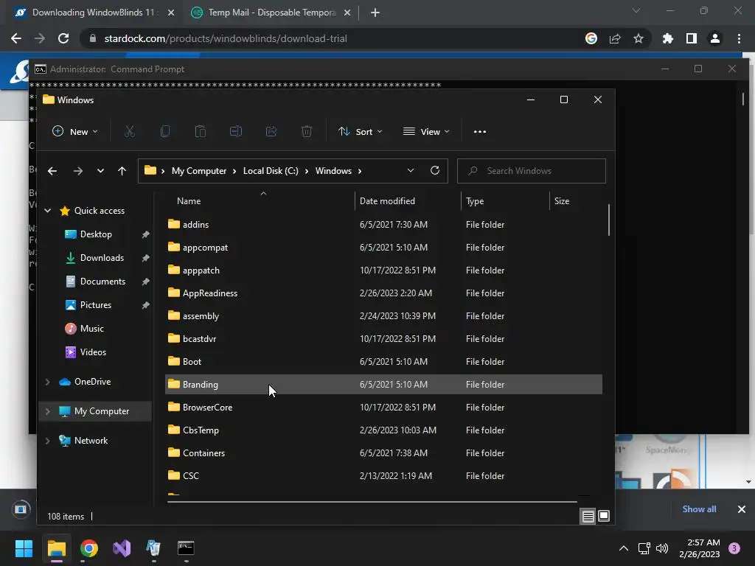Open the View dropdown

point(427,131)
